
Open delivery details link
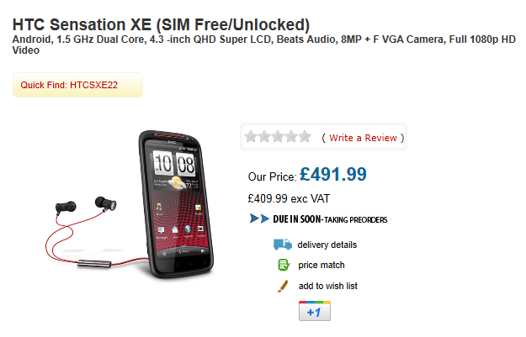(327, 245)
